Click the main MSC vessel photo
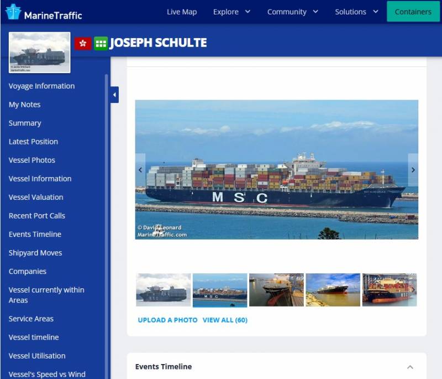 [x=277, y=170]
